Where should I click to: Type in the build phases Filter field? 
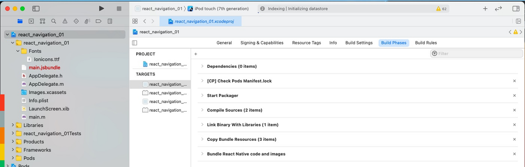pyautogui.click(x=477, y=53)
